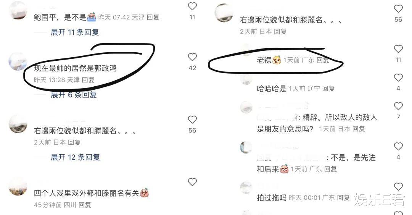The height and width of the screenshot is (215, 412).
Task: Like the 四个人戏里戏外 comment
Action: [x=192, y=182]
